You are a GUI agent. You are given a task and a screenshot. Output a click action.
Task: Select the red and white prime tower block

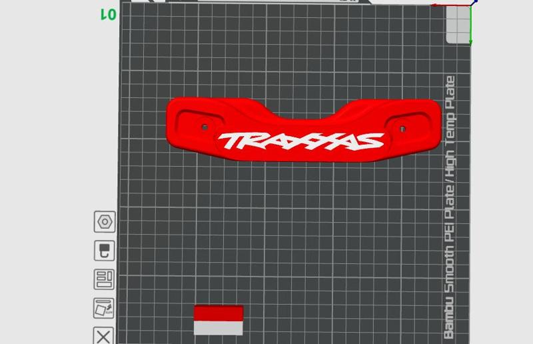point(219,320)
